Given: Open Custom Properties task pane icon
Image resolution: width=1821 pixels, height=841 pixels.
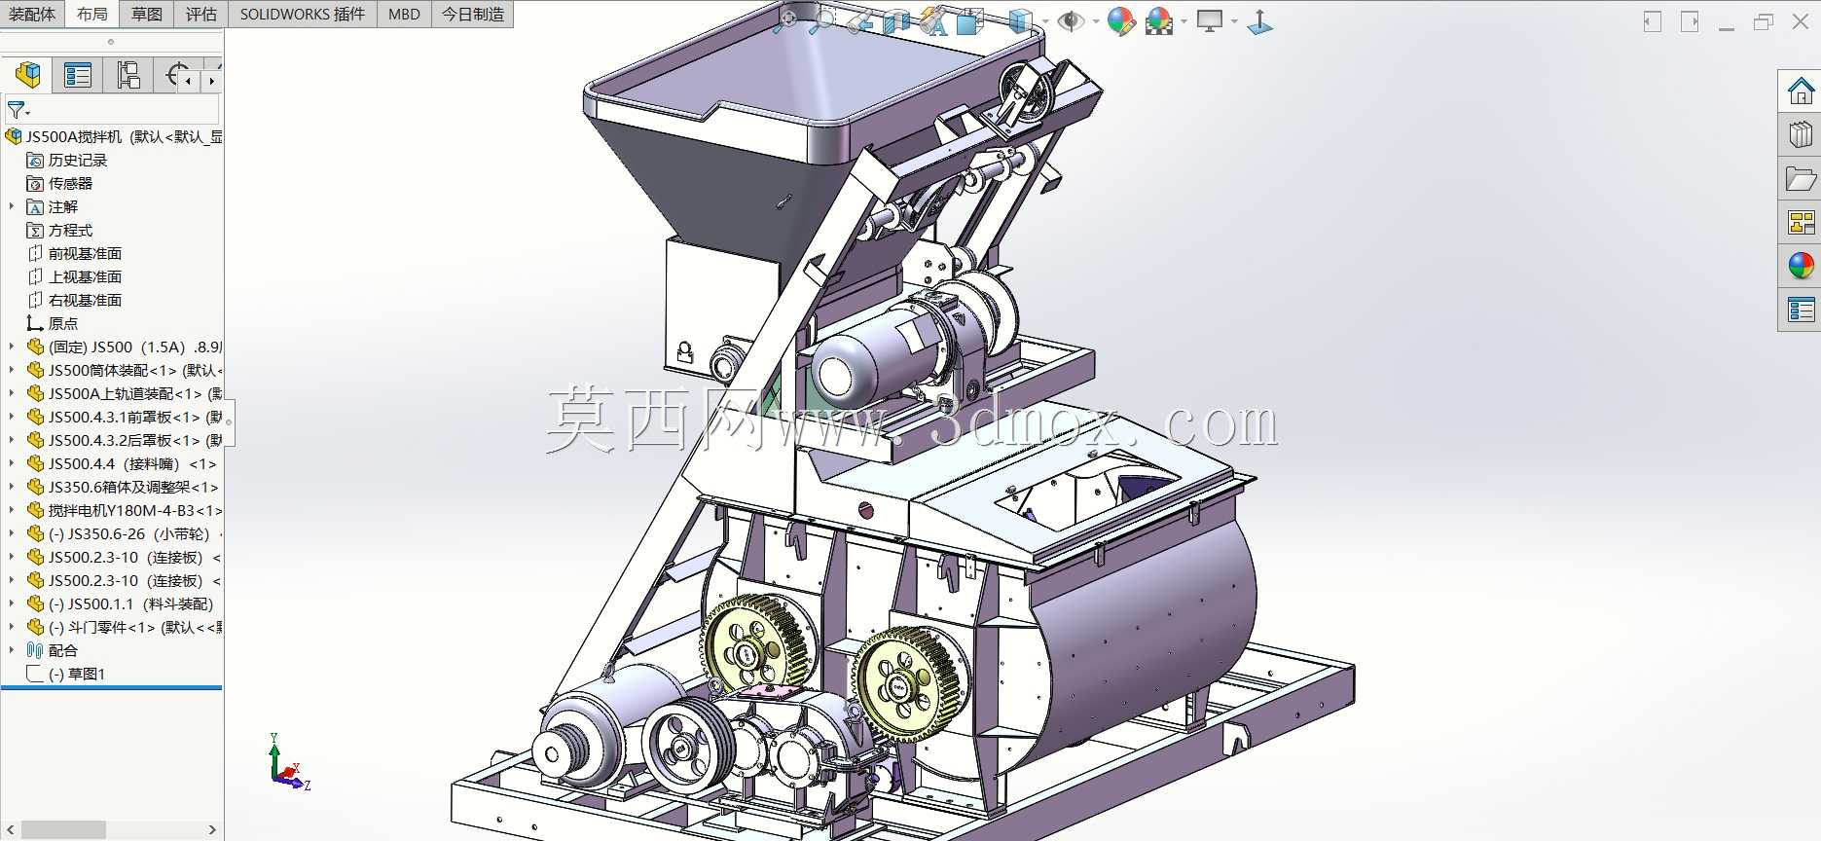Looking at the screenshot, I should [1801, 311].
